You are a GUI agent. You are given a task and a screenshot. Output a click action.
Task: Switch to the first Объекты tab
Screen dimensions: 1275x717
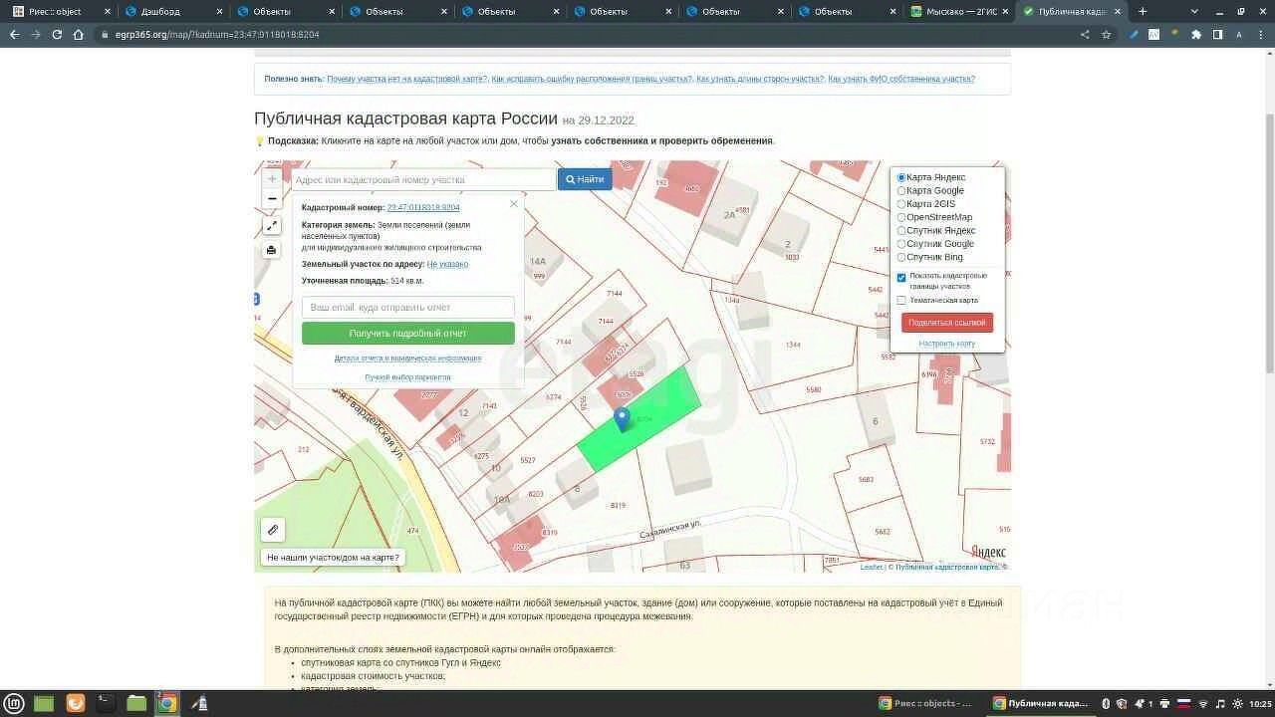[x=286, y=11]
